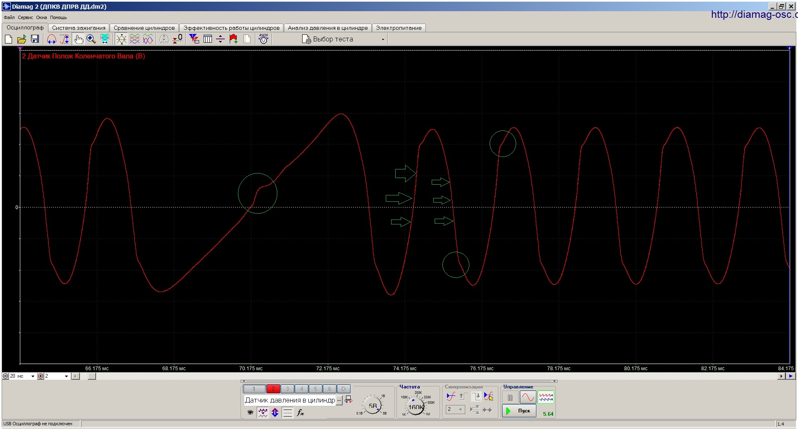The image size is (798, 429).
Task: Collapse the control panel with the small arrow
Action: pyautogui.click(x=244, y=381)
